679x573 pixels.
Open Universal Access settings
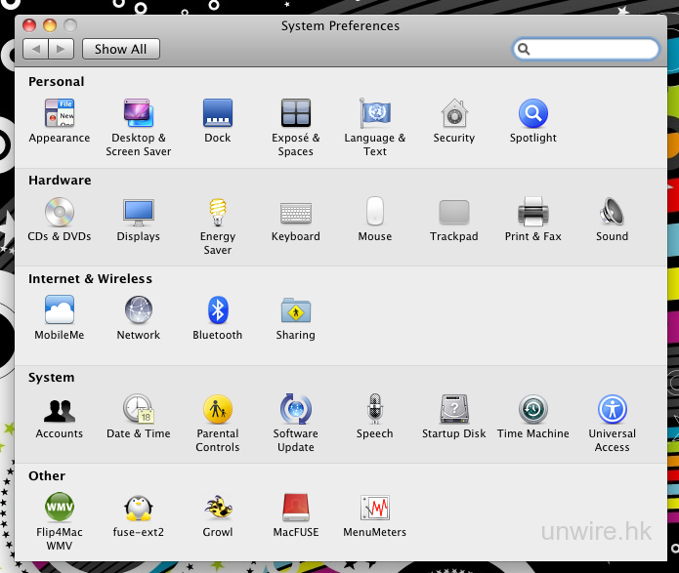612,409
